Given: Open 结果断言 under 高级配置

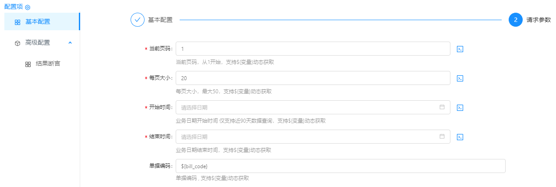Looking at the screenshot, I should (48, 64).
